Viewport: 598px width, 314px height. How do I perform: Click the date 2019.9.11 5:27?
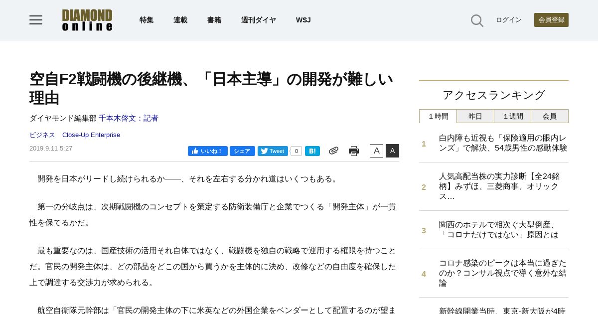point(51,149)
